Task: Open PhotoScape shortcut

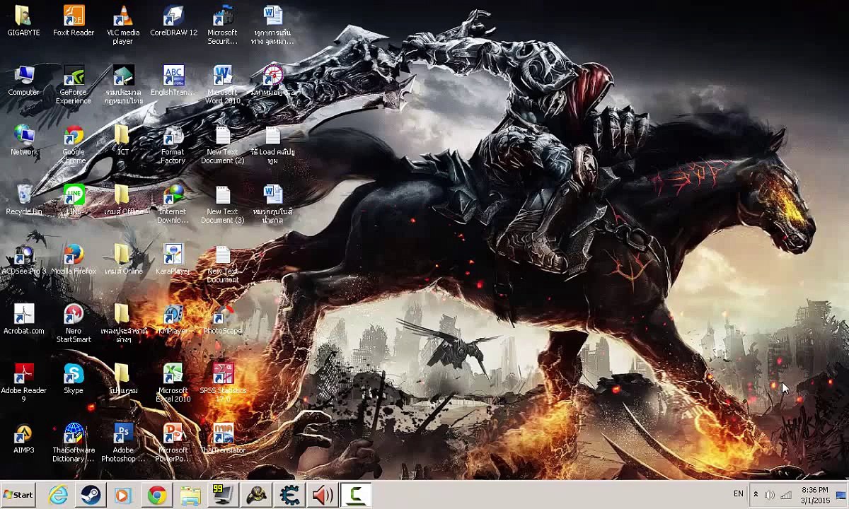Action: 223,319
